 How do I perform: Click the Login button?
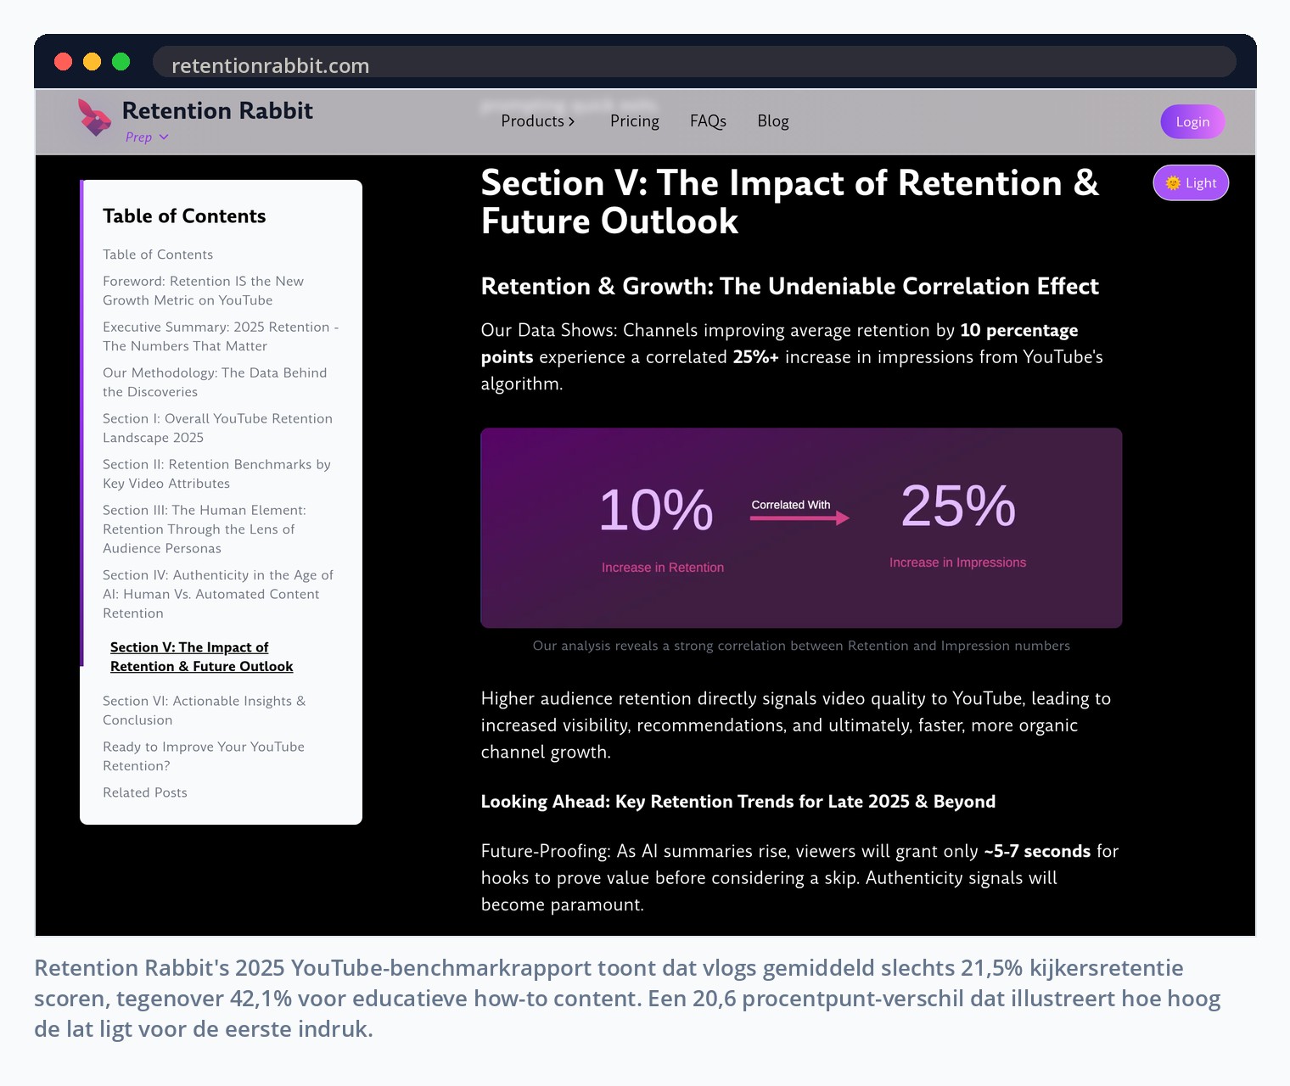pos(1192,121)
